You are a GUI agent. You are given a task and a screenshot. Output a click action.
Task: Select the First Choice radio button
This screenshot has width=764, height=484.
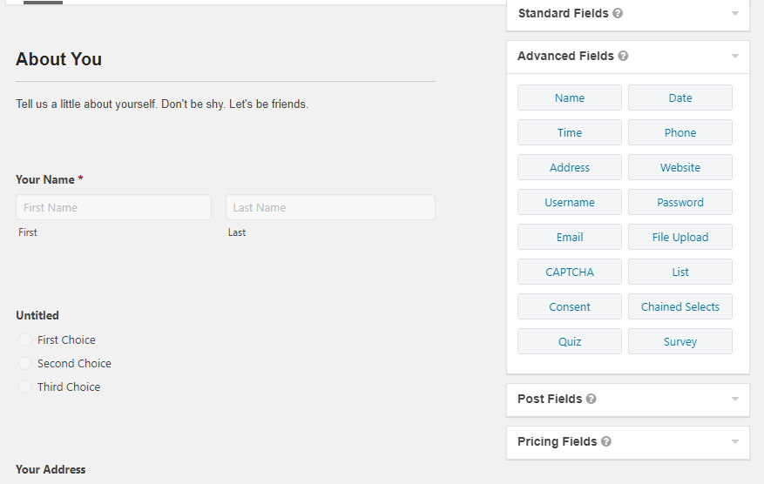(x=25, y=340)
